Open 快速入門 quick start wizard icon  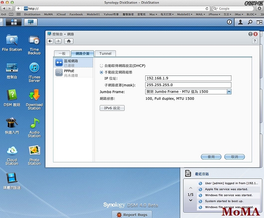[x=12, y=126]
